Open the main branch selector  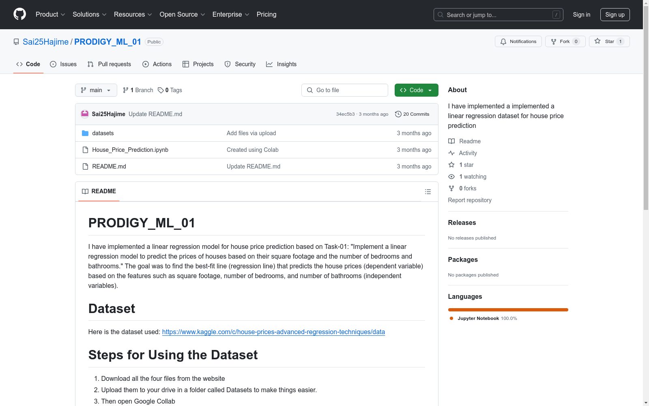tap(96, 90)
